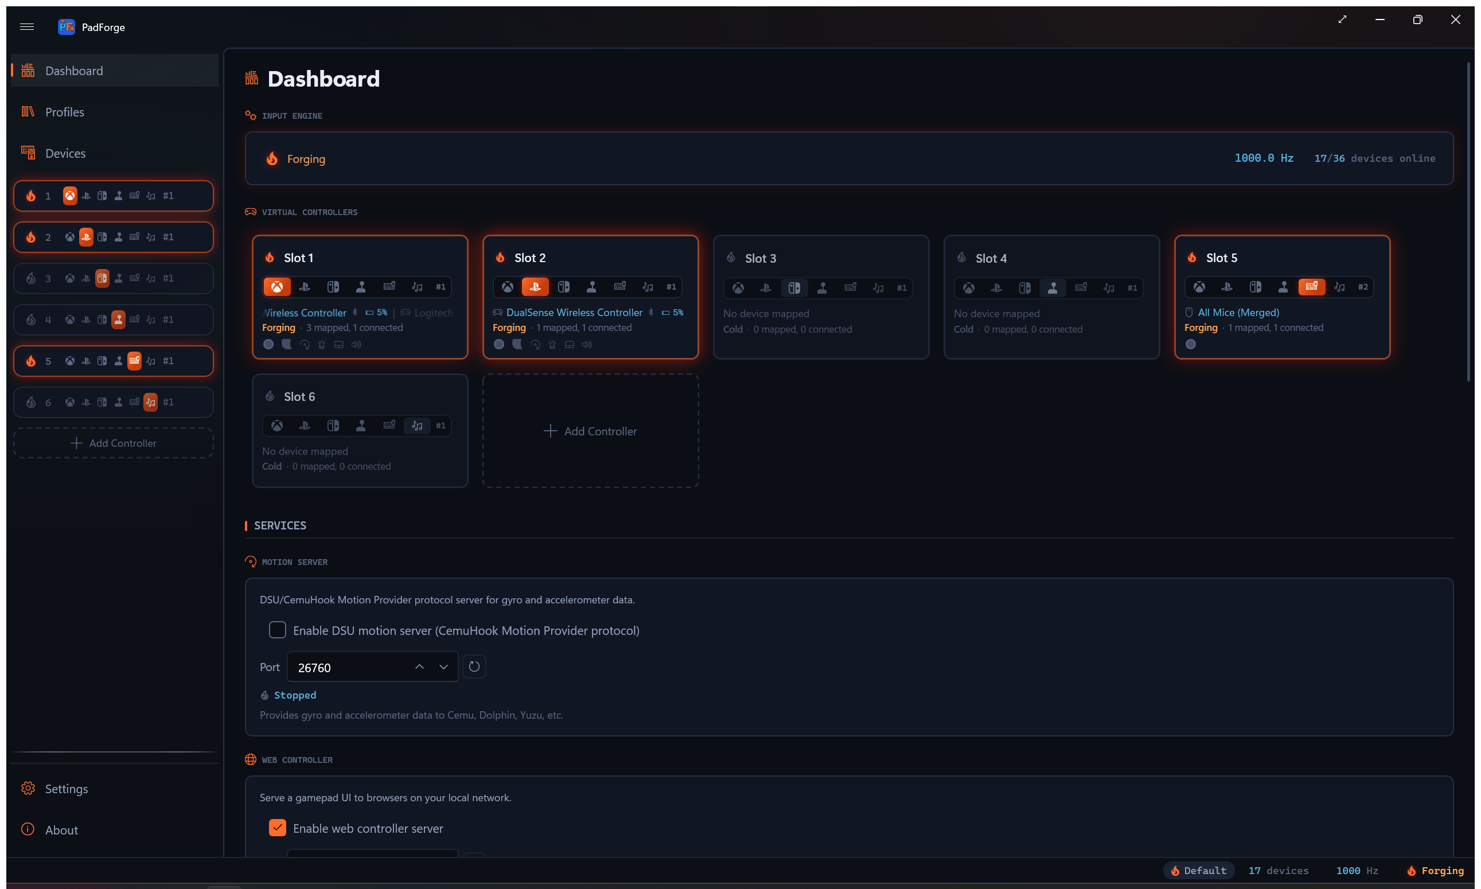Decrease port with the down chevron
Screen dimensions: 1481x889
[444, 668]
